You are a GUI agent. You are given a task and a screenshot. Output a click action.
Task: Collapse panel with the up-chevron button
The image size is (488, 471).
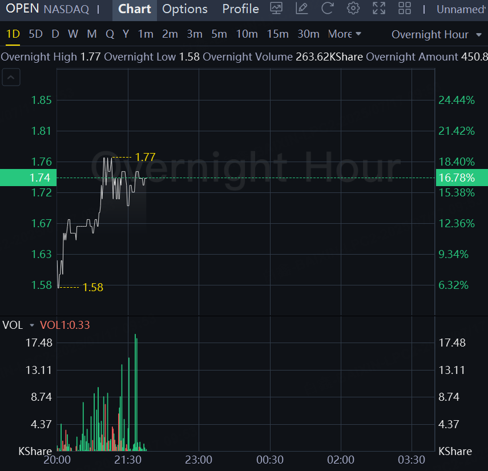point(11,77)
